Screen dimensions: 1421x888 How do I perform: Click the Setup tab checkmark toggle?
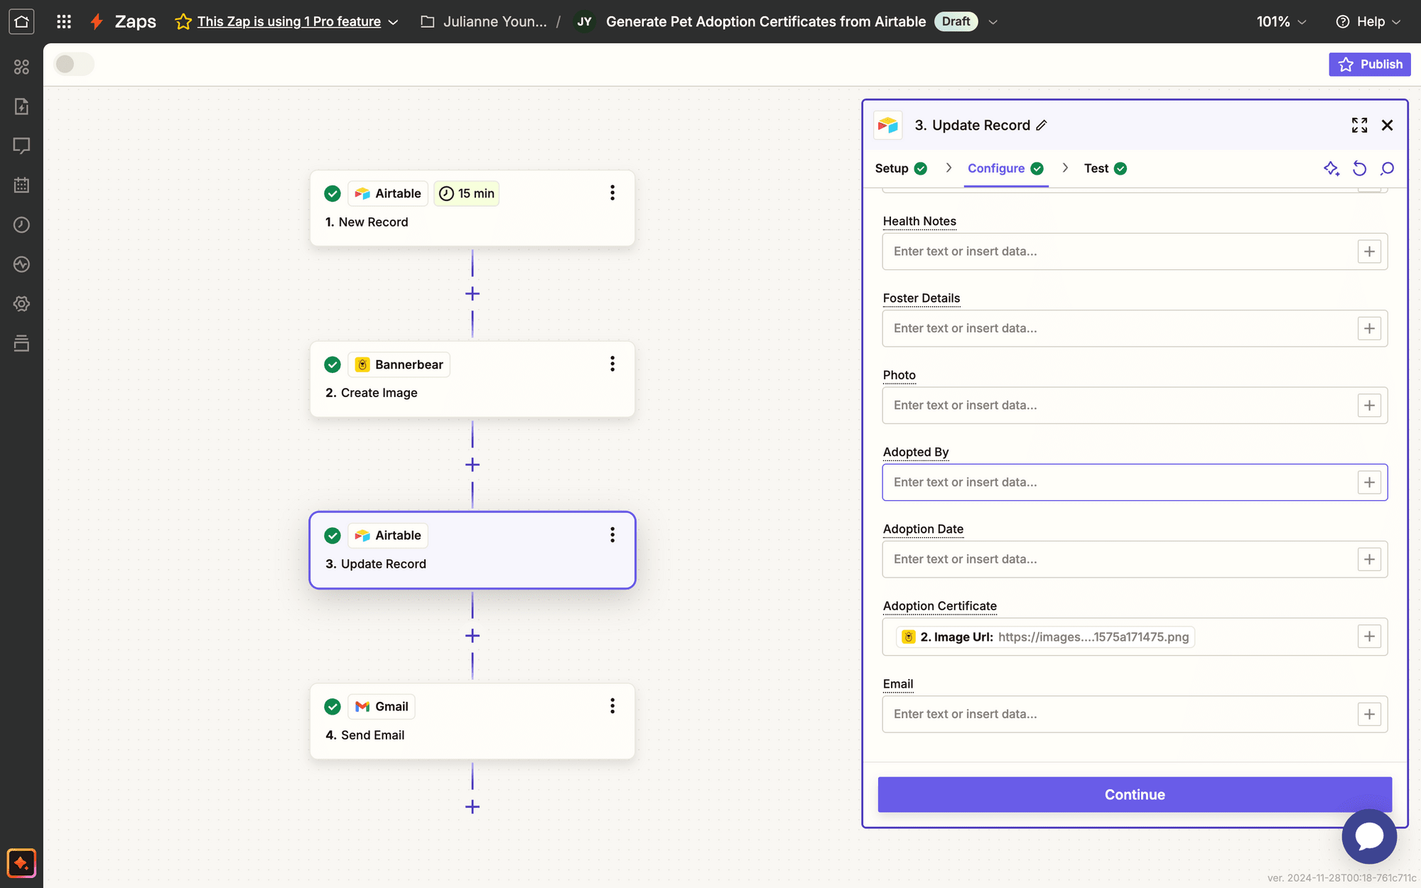tap(919, 169)
